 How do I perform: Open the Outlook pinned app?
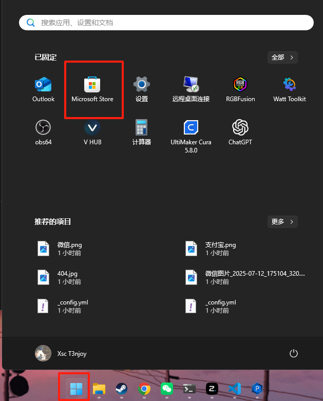(43, 89)
